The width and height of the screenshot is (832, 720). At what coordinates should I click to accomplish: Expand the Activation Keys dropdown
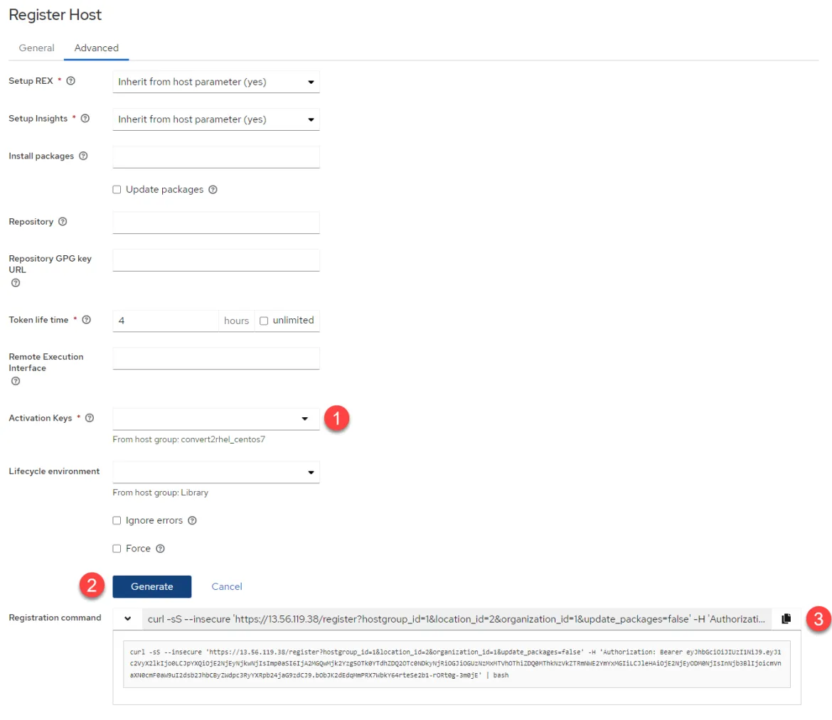216,419
